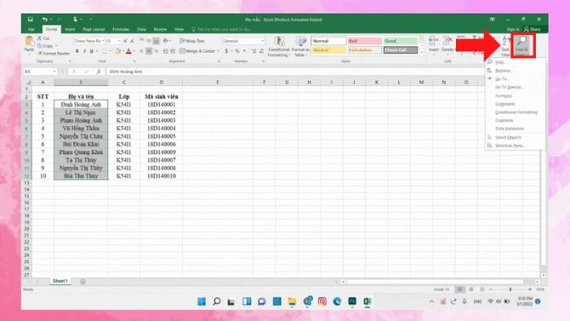
Task: Toggle underline formatting
Action: tap(91, 51)
